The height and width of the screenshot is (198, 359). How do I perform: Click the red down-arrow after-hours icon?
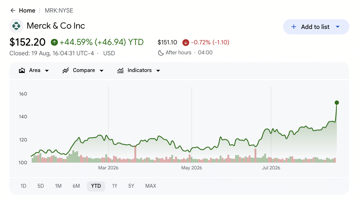click(x=186, y=42)
